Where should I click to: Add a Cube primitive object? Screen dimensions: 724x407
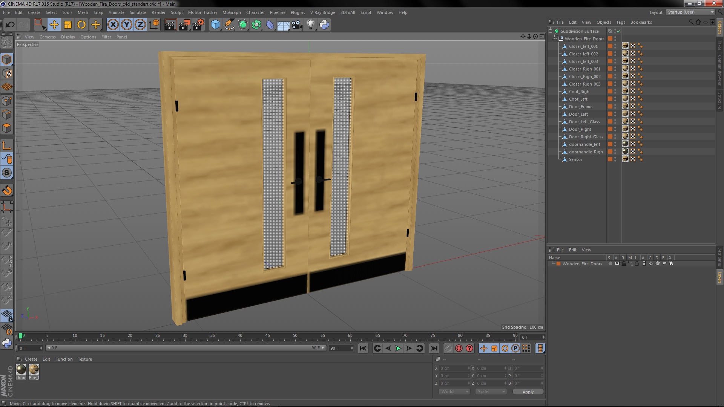[215, 25]
